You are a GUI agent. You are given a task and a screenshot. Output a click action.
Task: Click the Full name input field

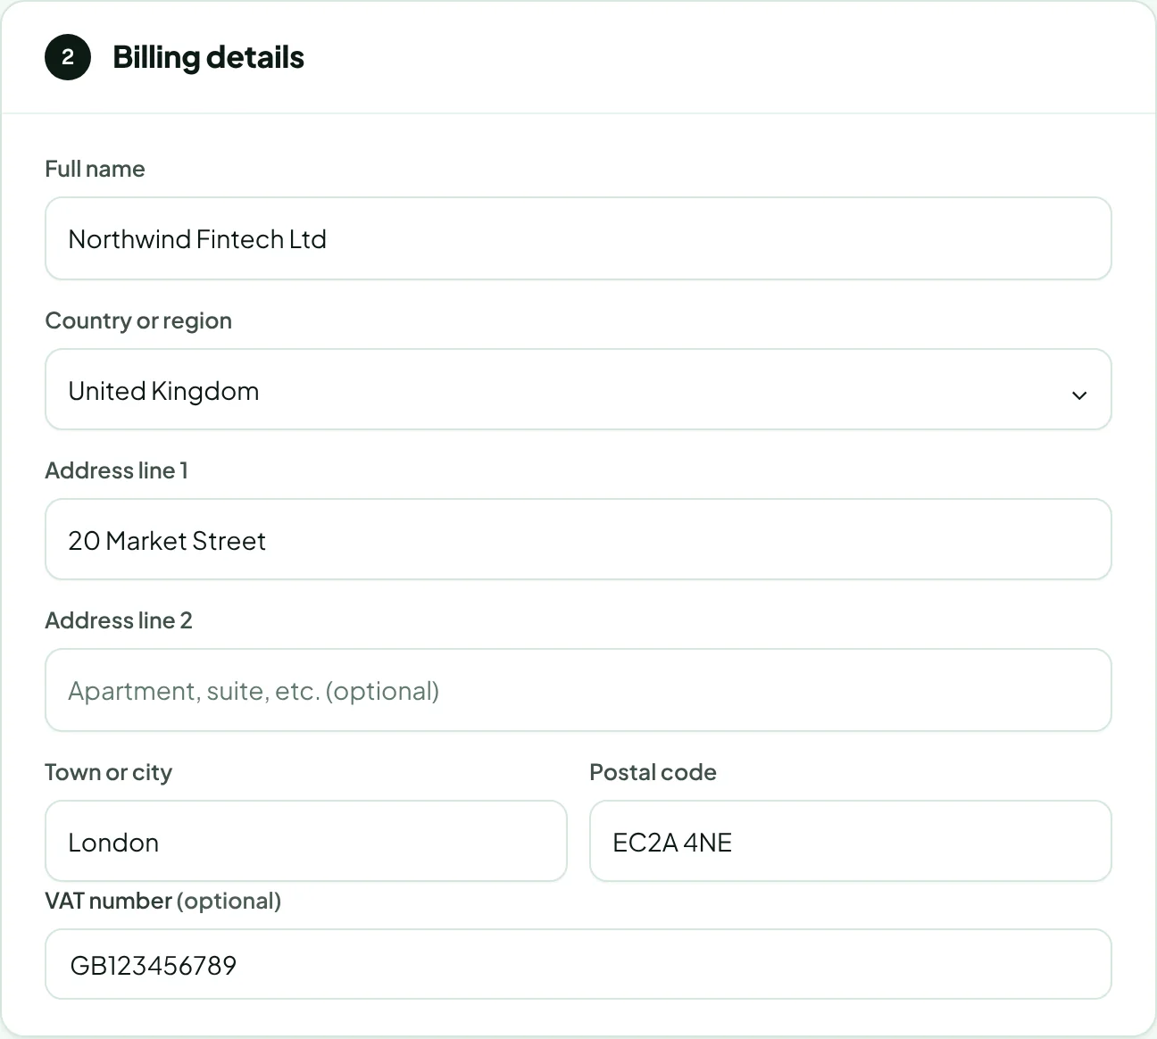point(578,238)
